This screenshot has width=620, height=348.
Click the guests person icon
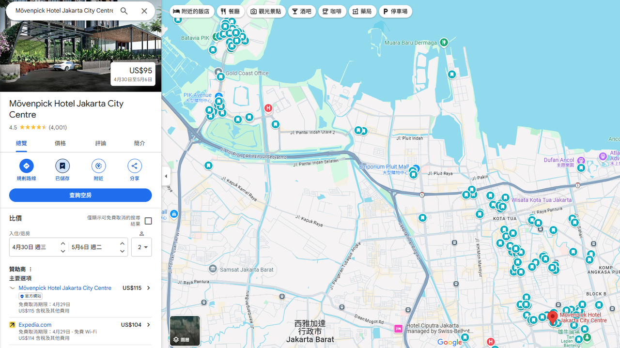141,234
